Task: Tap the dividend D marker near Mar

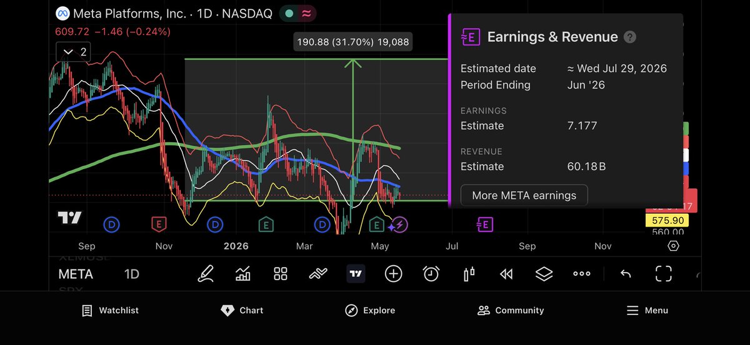Action: pos(322,223)
